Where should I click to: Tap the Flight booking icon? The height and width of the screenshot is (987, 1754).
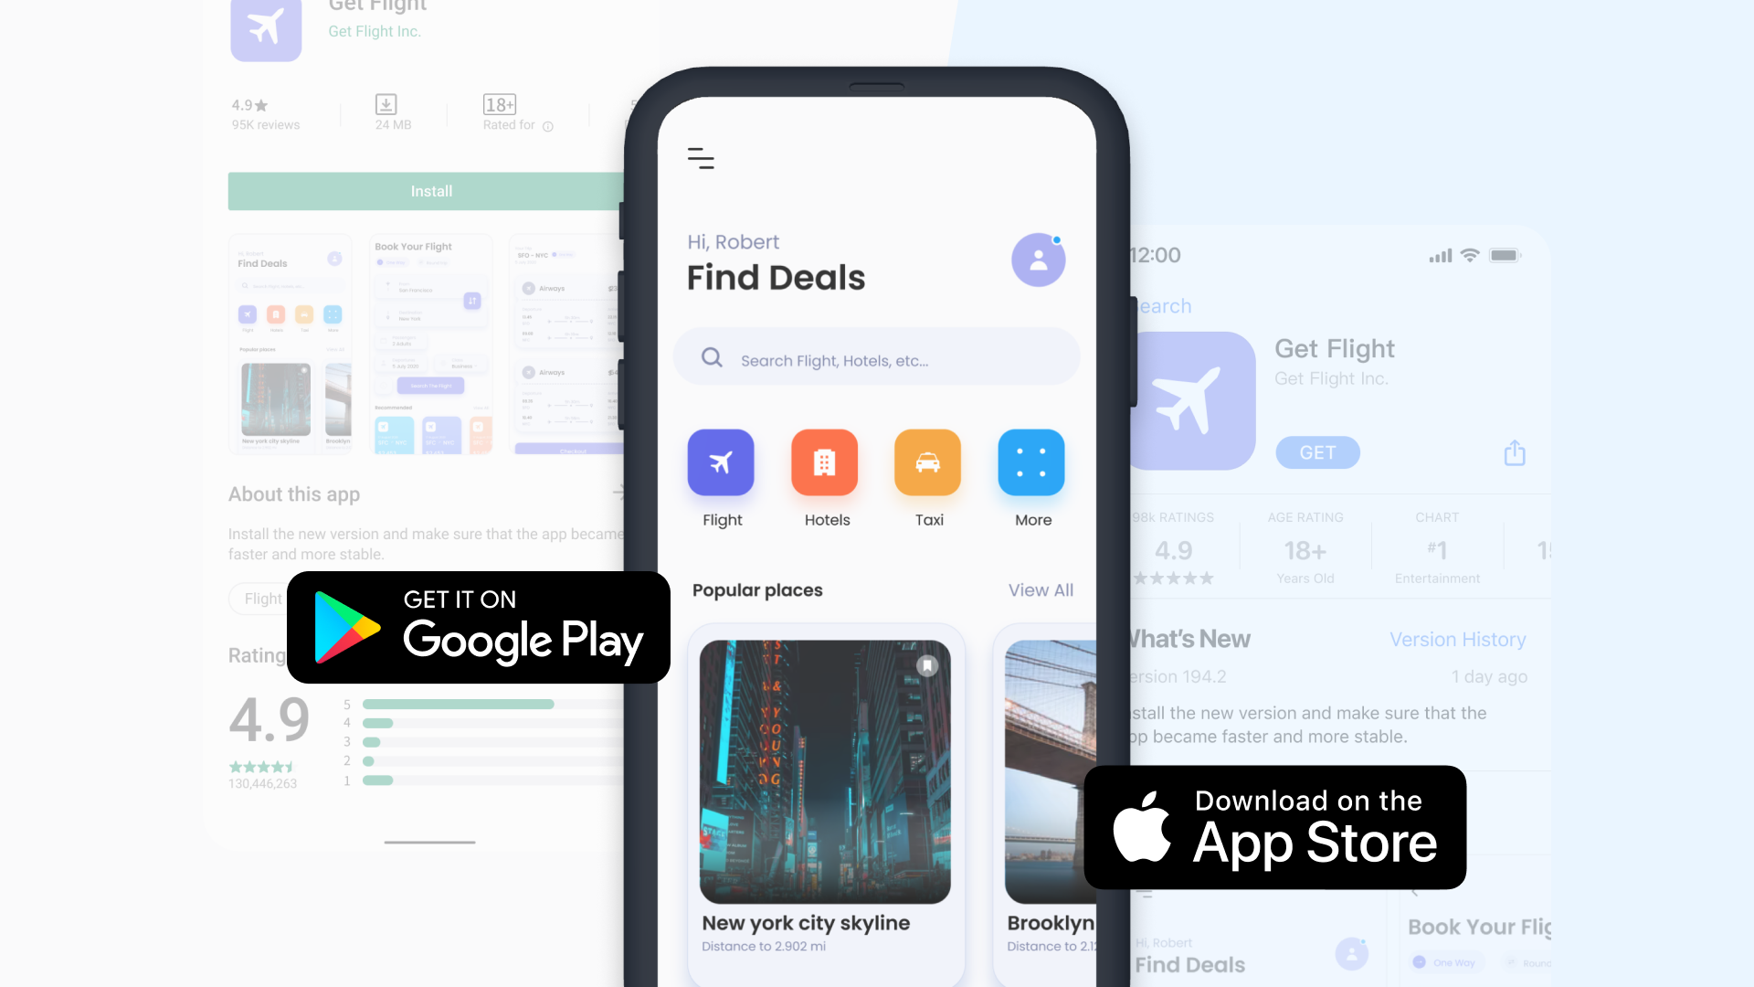click(722, 464)
